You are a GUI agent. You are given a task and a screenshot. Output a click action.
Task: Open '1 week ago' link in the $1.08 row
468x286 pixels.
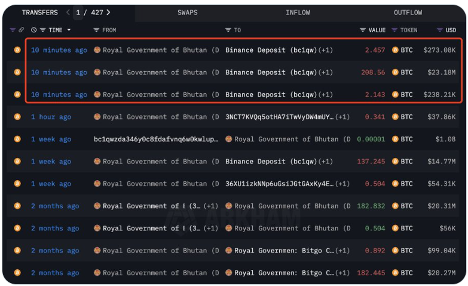point(51,139)
